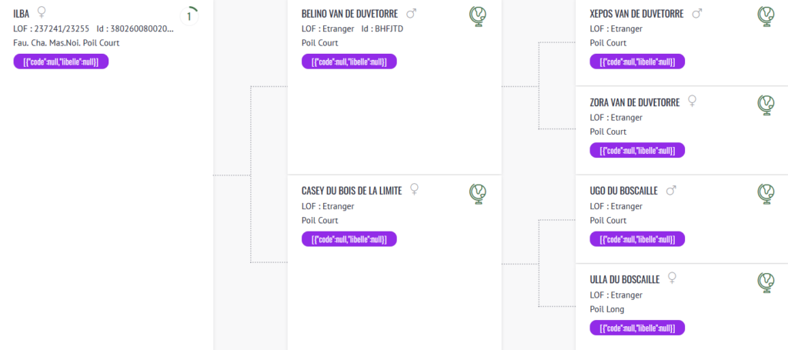
Task: Open XEPOS VAN DE DUVETORRE health stethoscope icon
Action: pos(766,17)
